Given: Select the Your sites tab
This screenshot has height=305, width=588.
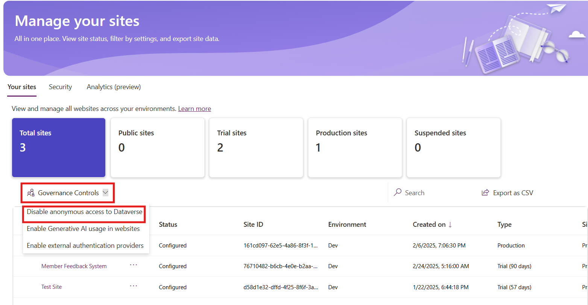Looking at the screenshot, I should click(x=22, y=87).
